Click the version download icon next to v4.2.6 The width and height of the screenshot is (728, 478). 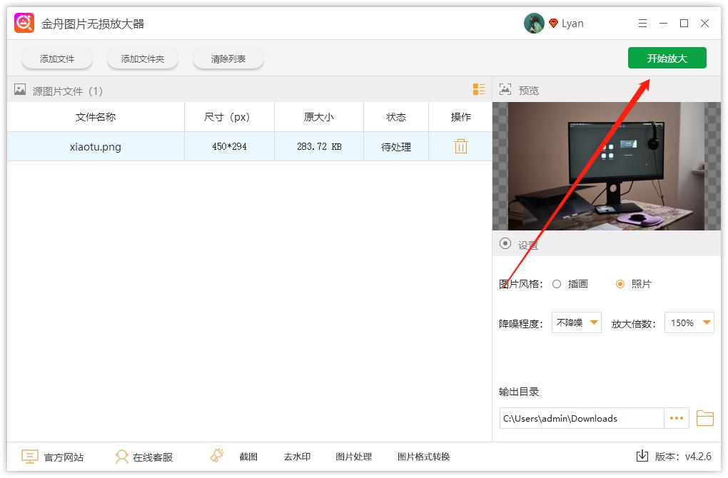[643, 456]
